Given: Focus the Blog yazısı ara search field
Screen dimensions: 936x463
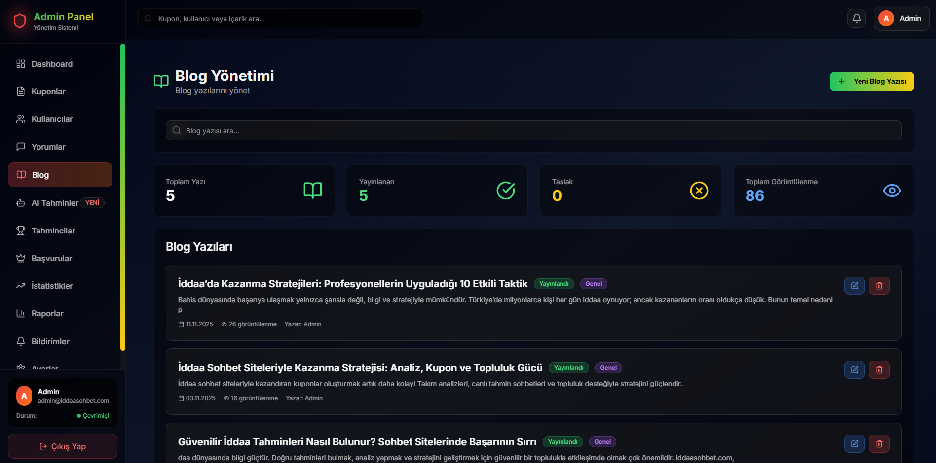Looking at the screenshot, I should [x=533, y=131].
